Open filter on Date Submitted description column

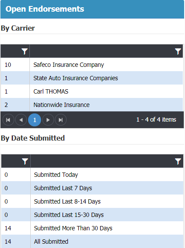178,161
